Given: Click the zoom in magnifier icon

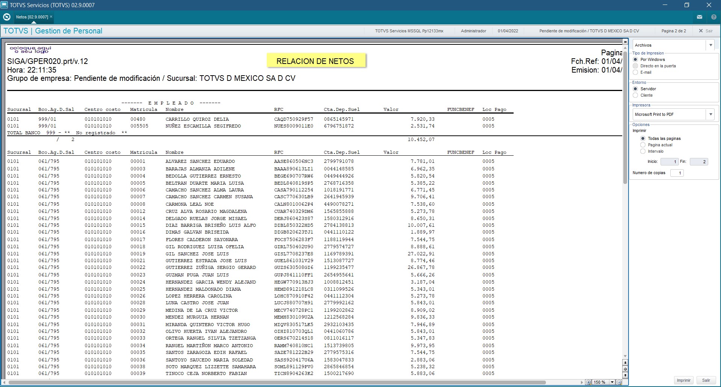Looking at the screenshot, I should (x=588, y=382).
